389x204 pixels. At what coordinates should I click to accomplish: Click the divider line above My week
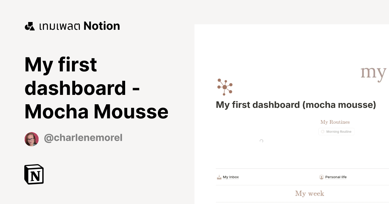click(x=301, y=185)
